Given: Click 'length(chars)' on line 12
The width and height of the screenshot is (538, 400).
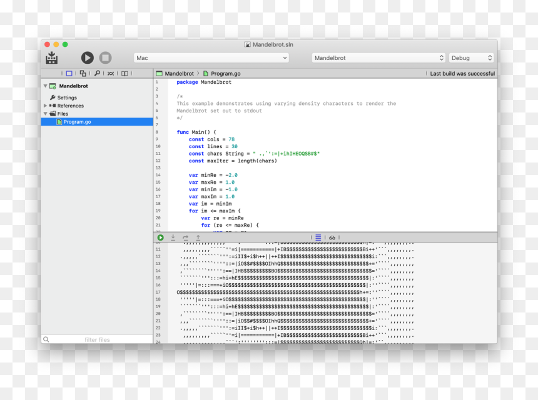Looking at the screenshot, I should pos(257,161).
